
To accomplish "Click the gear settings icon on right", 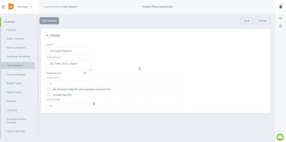I will (x=280, y=26).
